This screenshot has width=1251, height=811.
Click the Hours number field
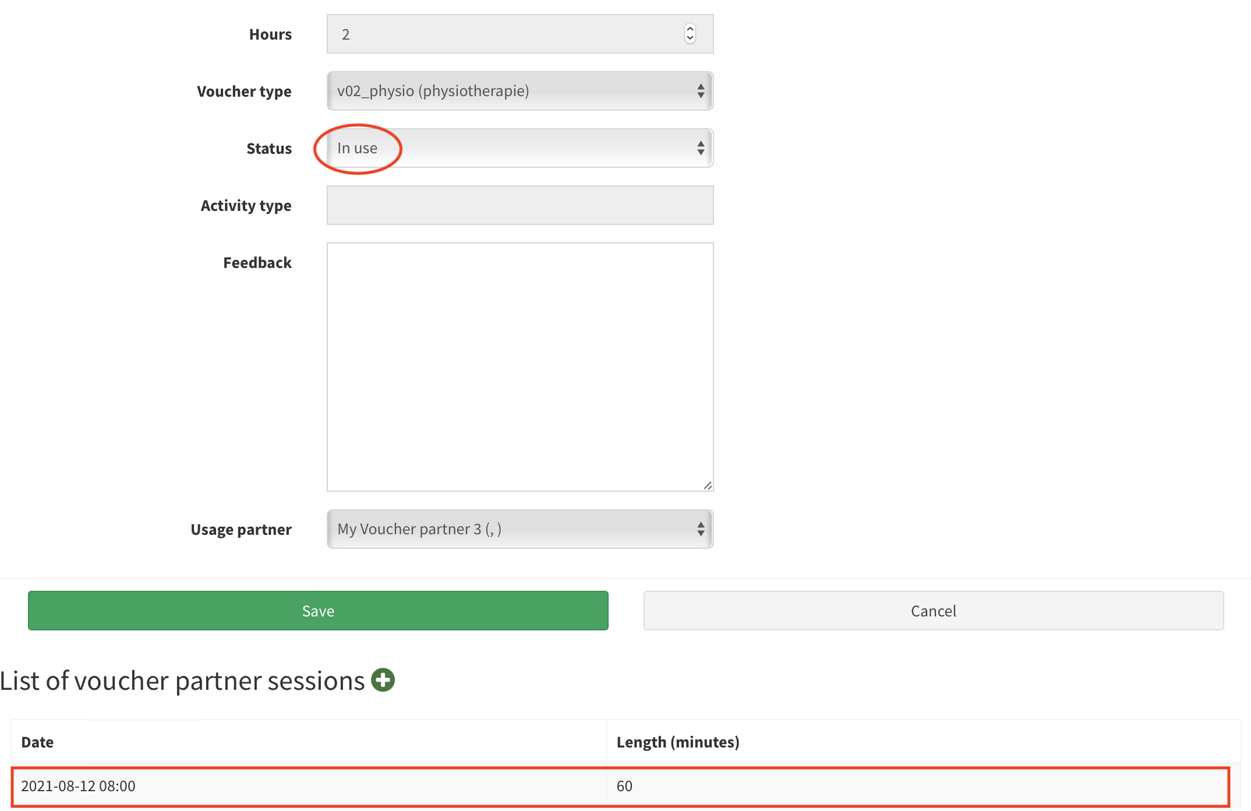click(x=501, y=34)
